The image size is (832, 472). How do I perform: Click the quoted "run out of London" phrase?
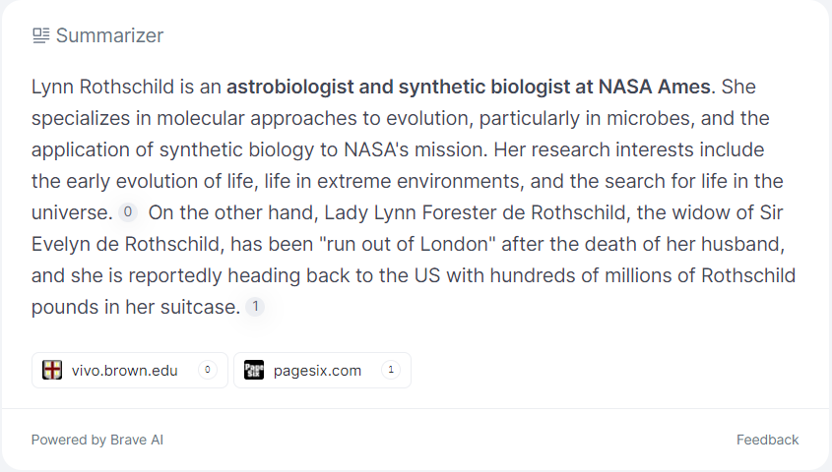pos(408,244)
